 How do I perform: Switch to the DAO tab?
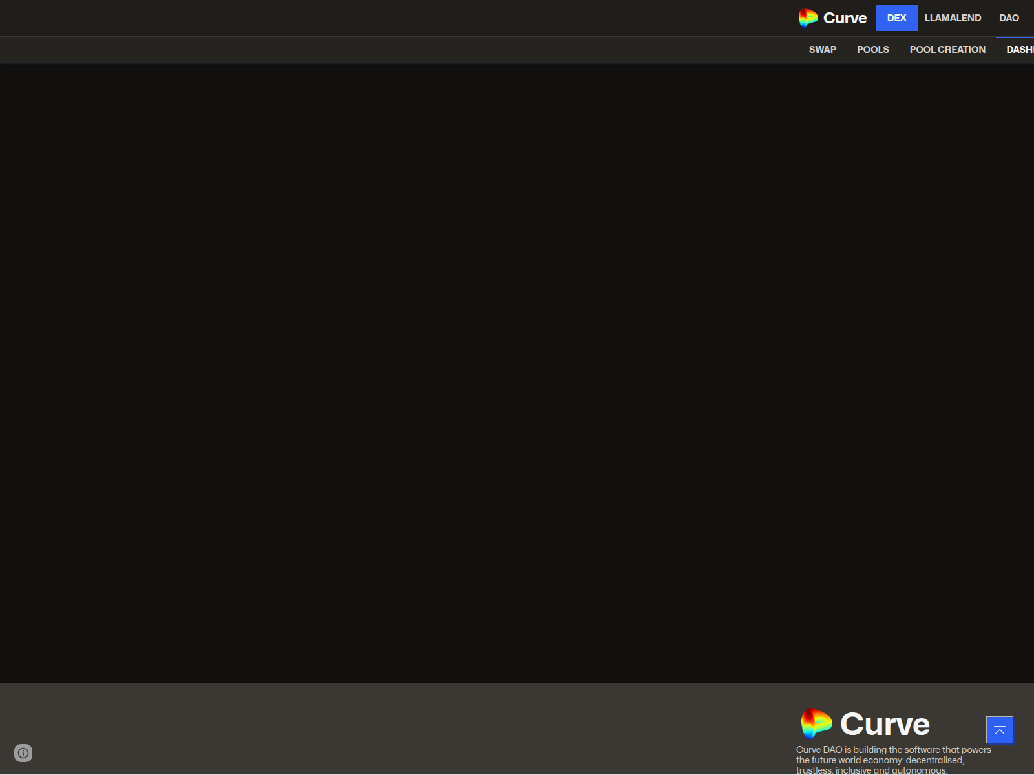[1009, 18]
